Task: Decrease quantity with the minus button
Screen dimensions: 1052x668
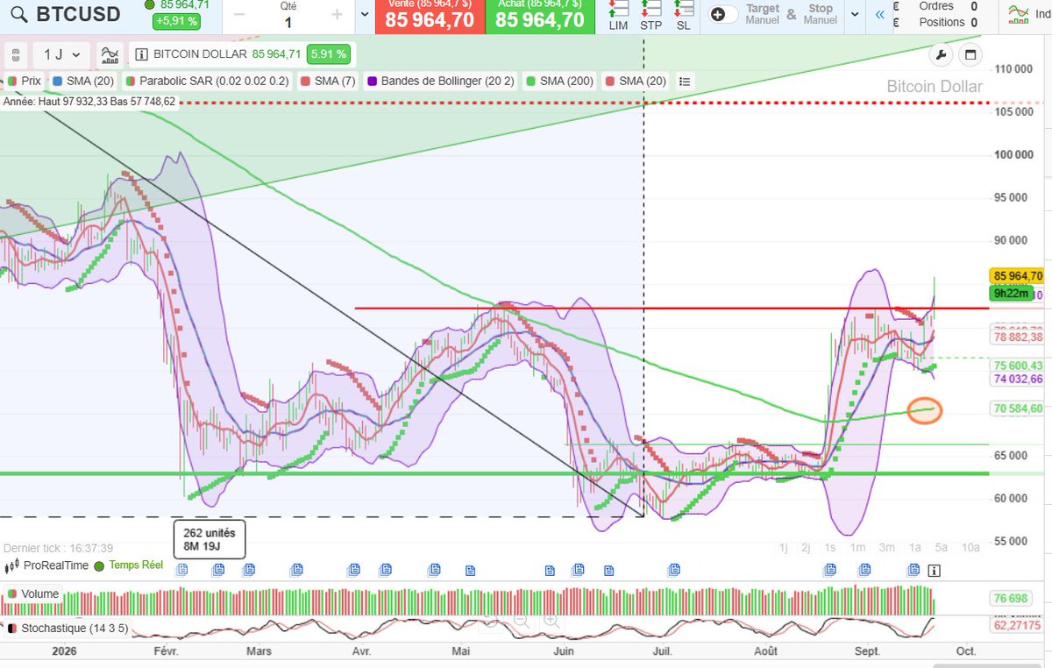Action: coord(240,15)
